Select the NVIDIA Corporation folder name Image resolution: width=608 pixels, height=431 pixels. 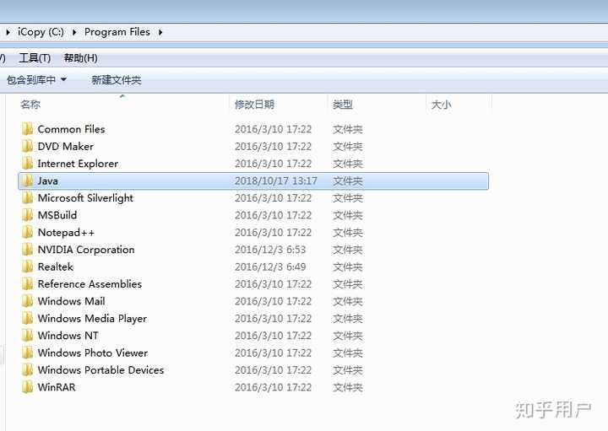[x=86, y=250]
